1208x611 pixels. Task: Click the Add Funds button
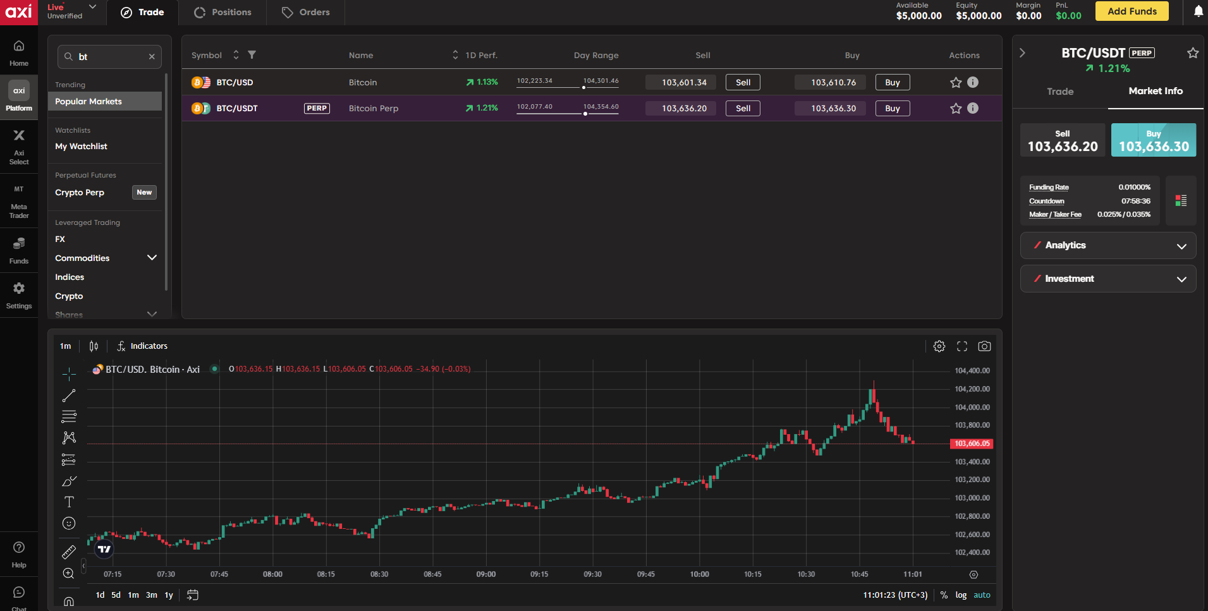[x=1132, y=11]
